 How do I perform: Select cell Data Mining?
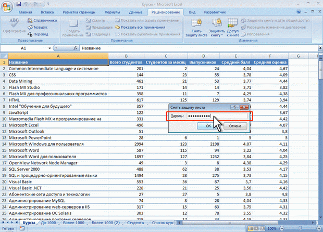[x=58, y=81]
